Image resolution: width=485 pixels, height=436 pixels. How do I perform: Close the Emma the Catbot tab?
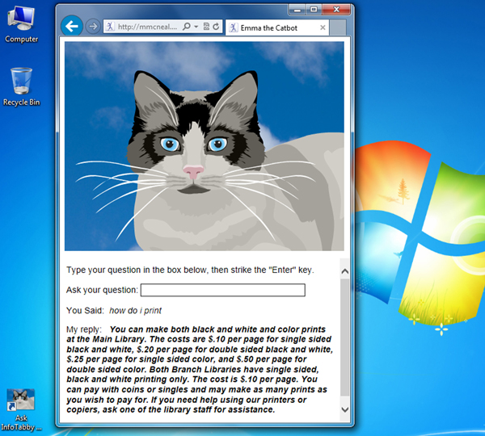[323, 27]
